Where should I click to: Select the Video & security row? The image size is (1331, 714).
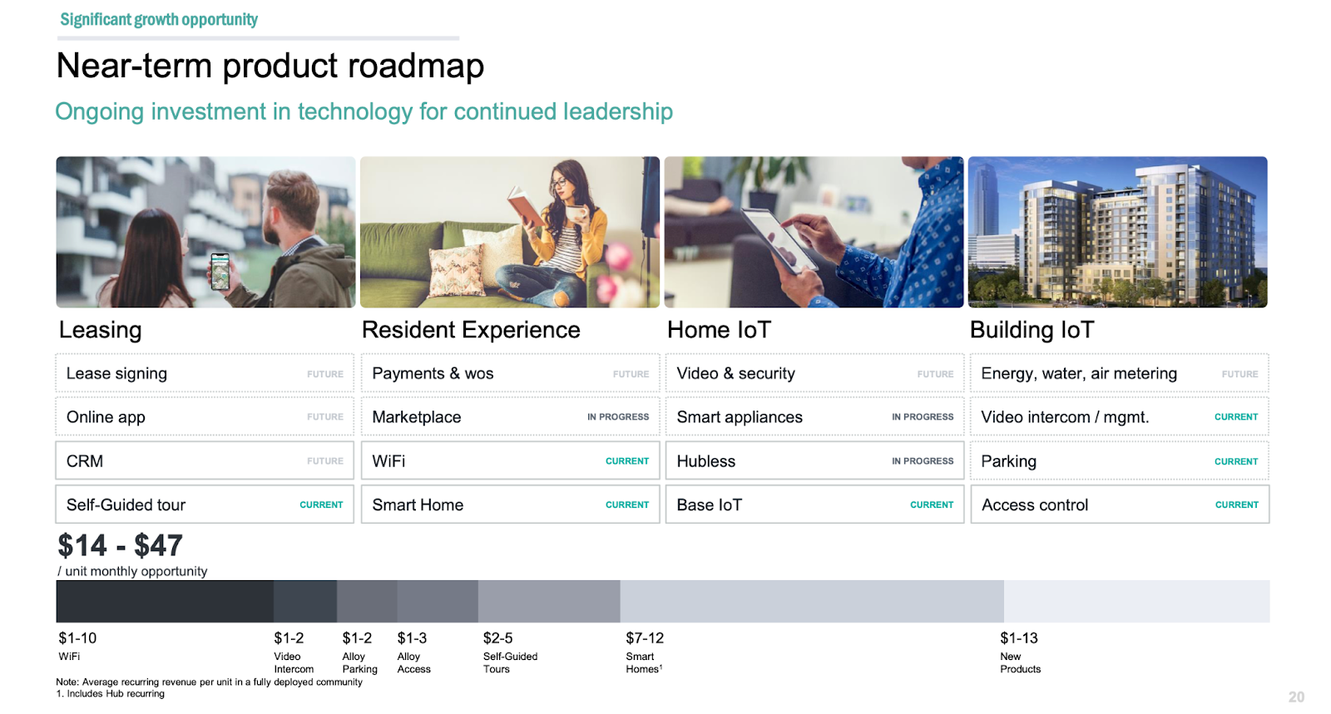pyautogui.click(x=814, y=373)
